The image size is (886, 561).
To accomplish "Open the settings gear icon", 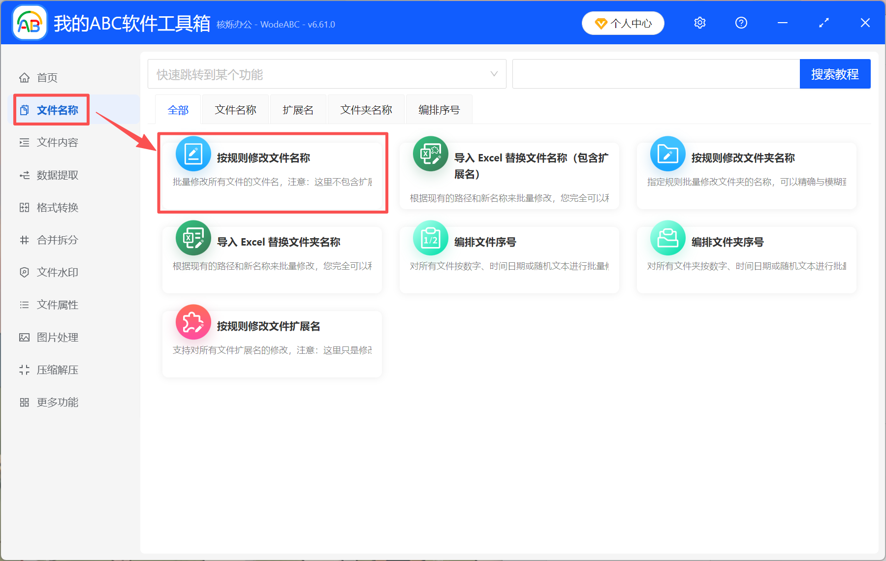I will pyautogui.click(x=699, y=23).
